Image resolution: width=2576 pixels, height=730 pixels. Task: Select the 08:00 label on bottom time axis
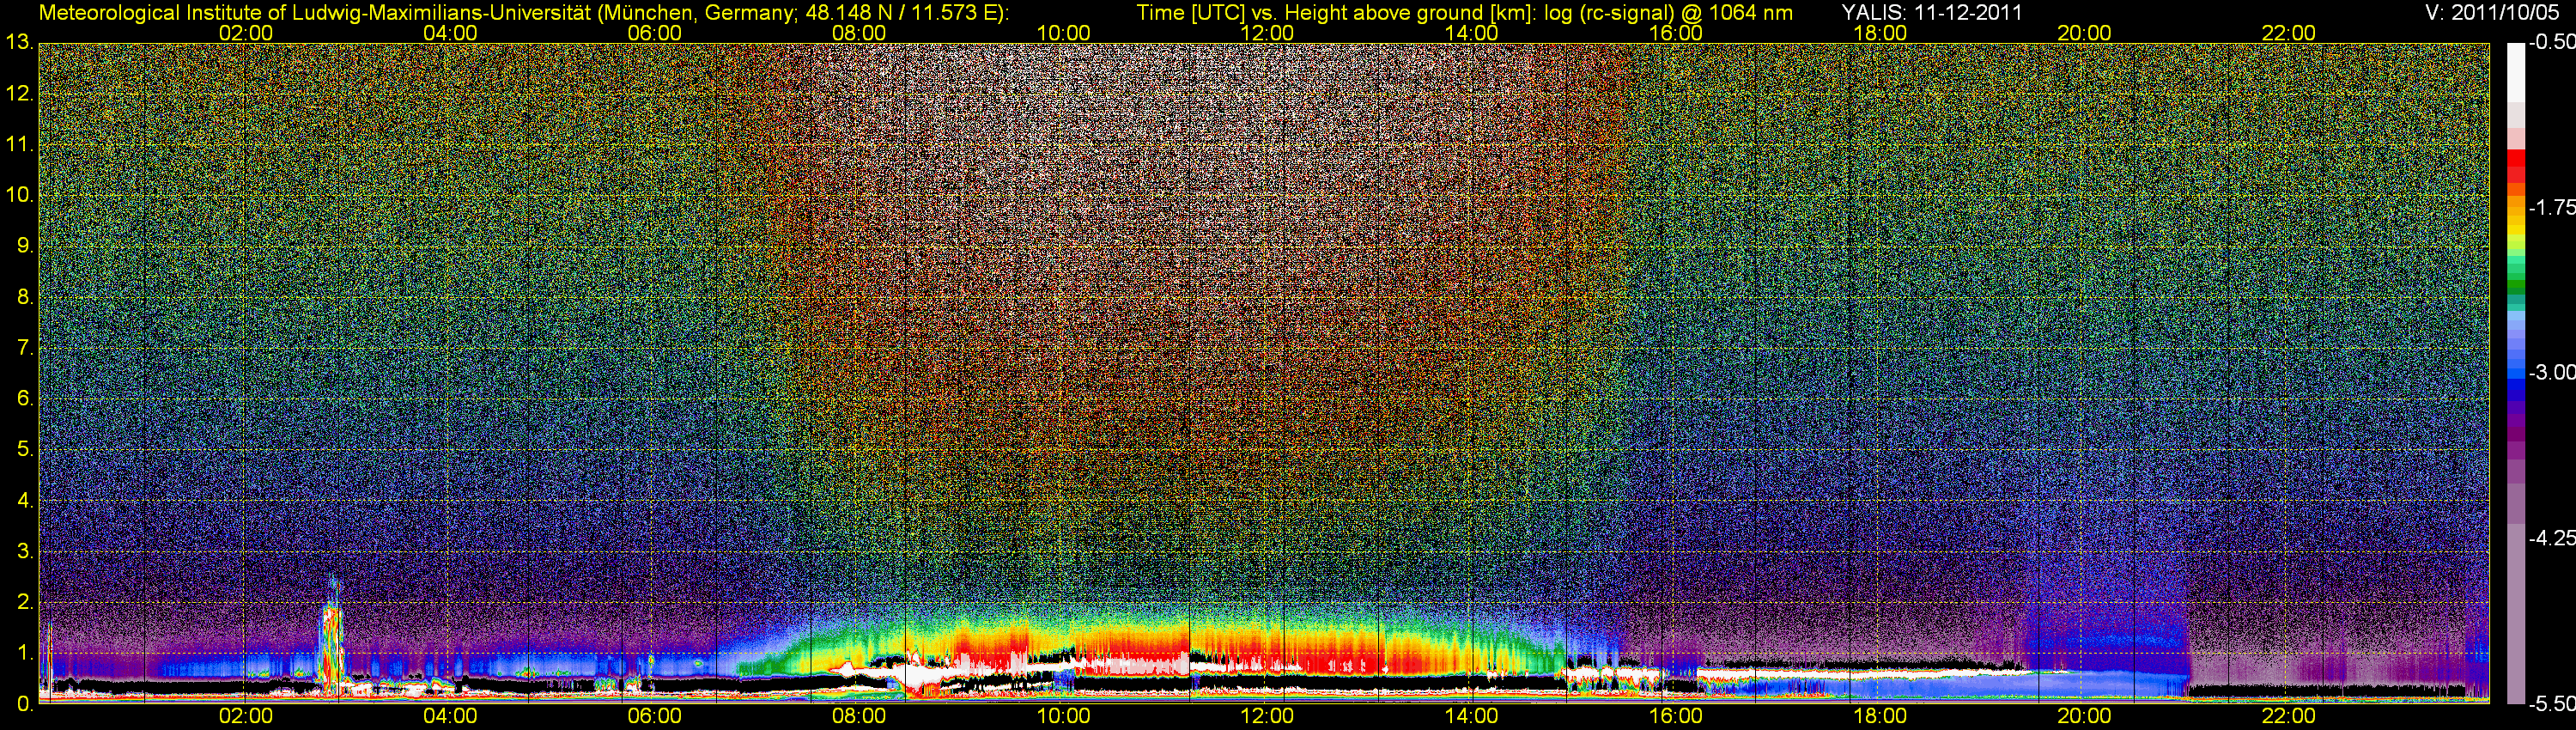point(859,716)
